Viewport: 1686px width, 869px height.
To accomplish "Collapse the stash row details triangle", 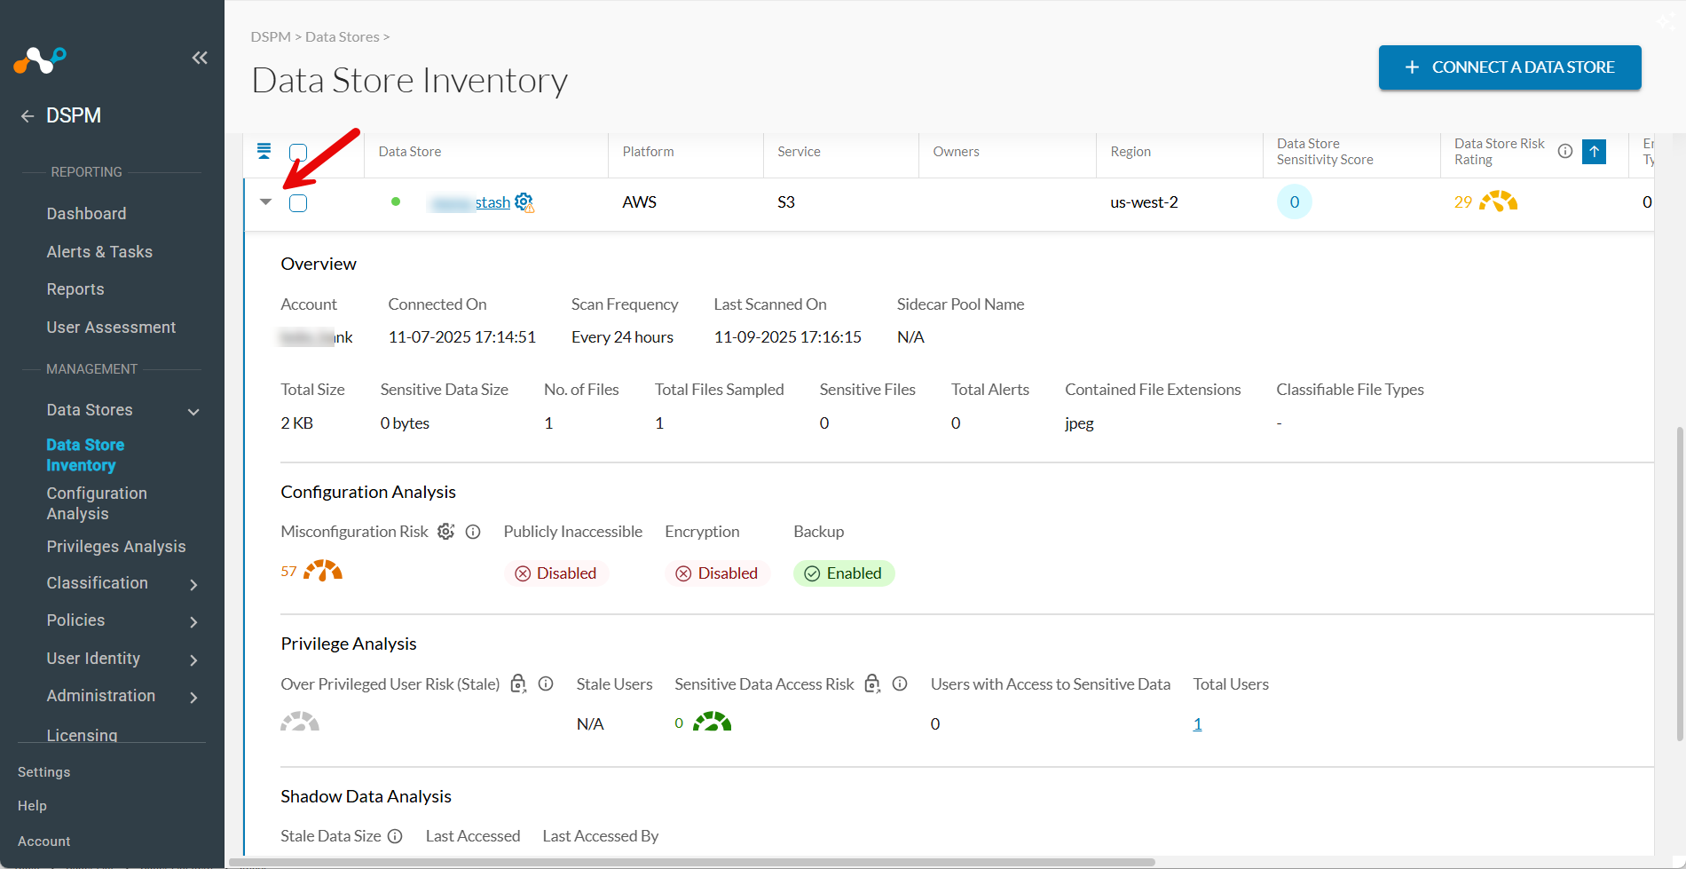I will 265,202.
